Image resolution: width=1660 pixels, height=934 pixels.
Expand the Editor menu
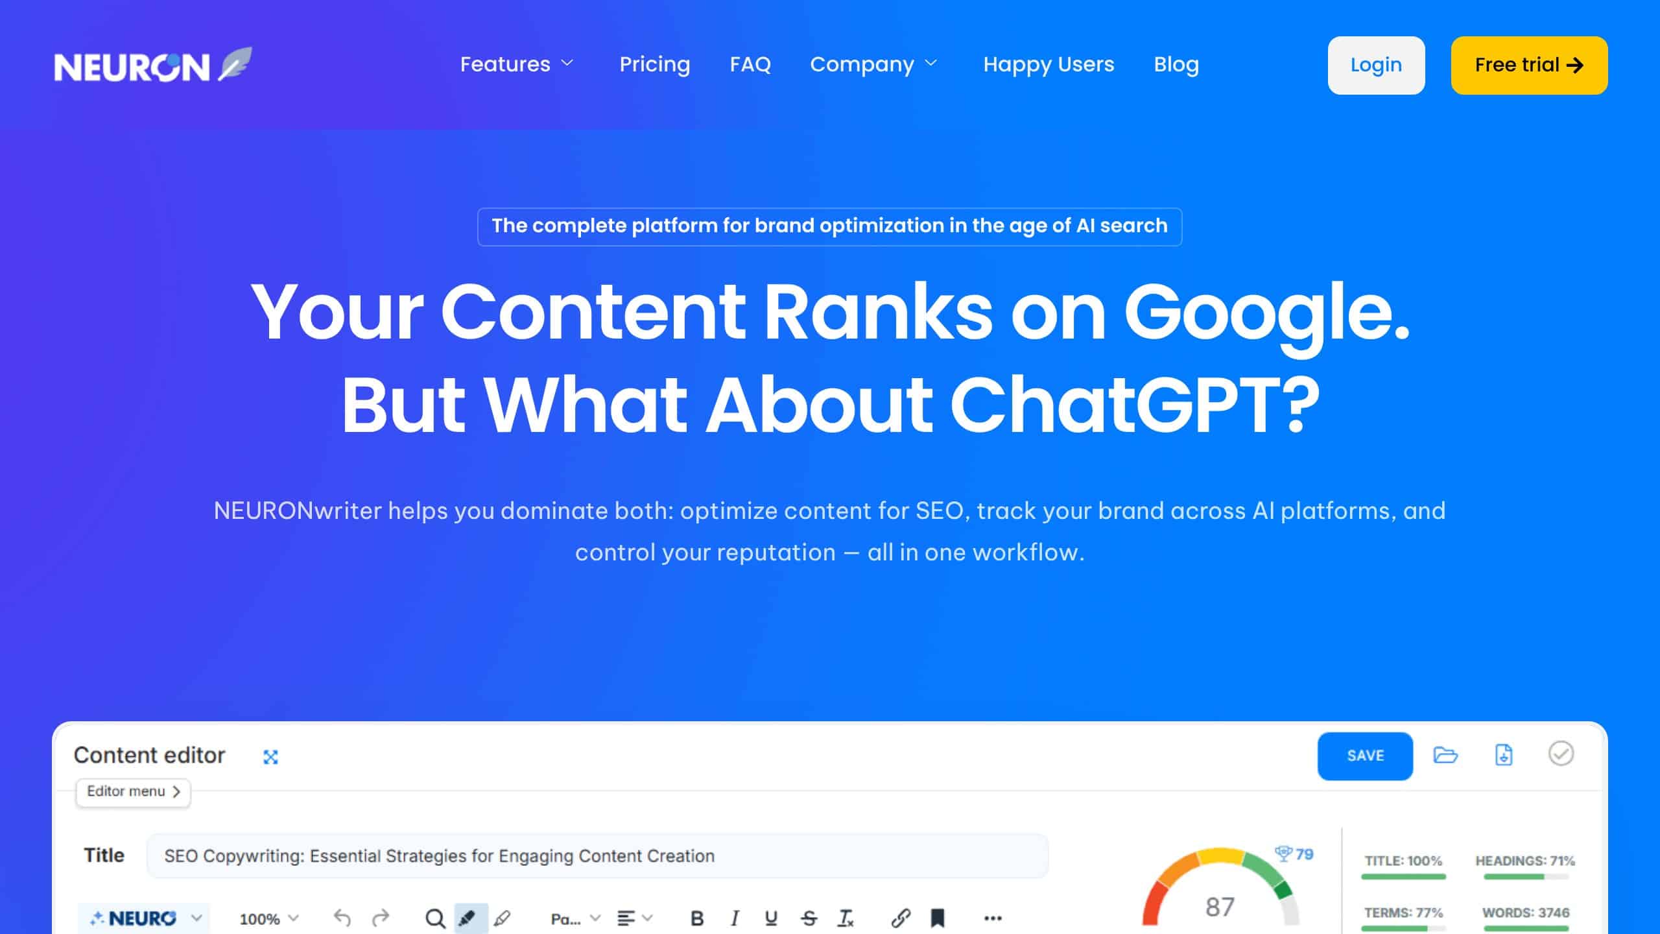pos(132,792)
